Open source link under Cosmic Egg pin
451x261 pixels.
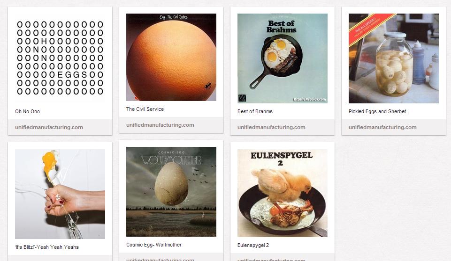160,259
